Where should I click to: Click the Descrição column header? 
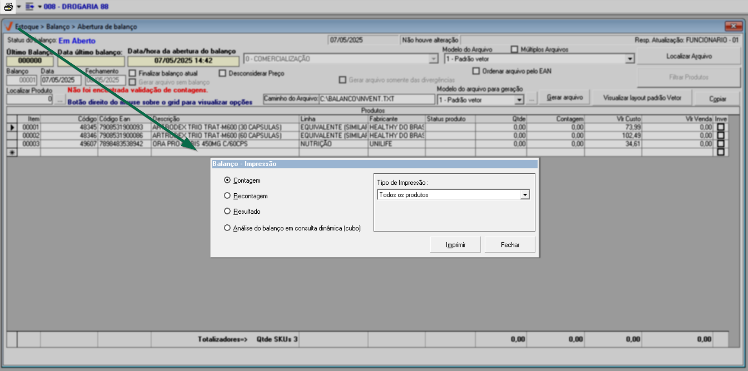tap(225, 119)
